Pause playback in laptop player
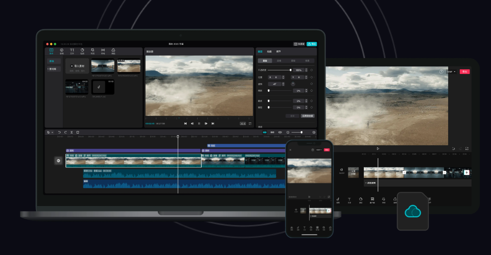 pos(199,124)
